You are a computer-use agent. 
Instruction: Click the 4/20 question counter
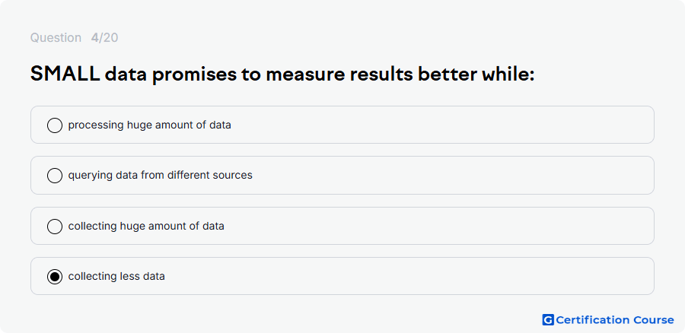tap(105, 38)
